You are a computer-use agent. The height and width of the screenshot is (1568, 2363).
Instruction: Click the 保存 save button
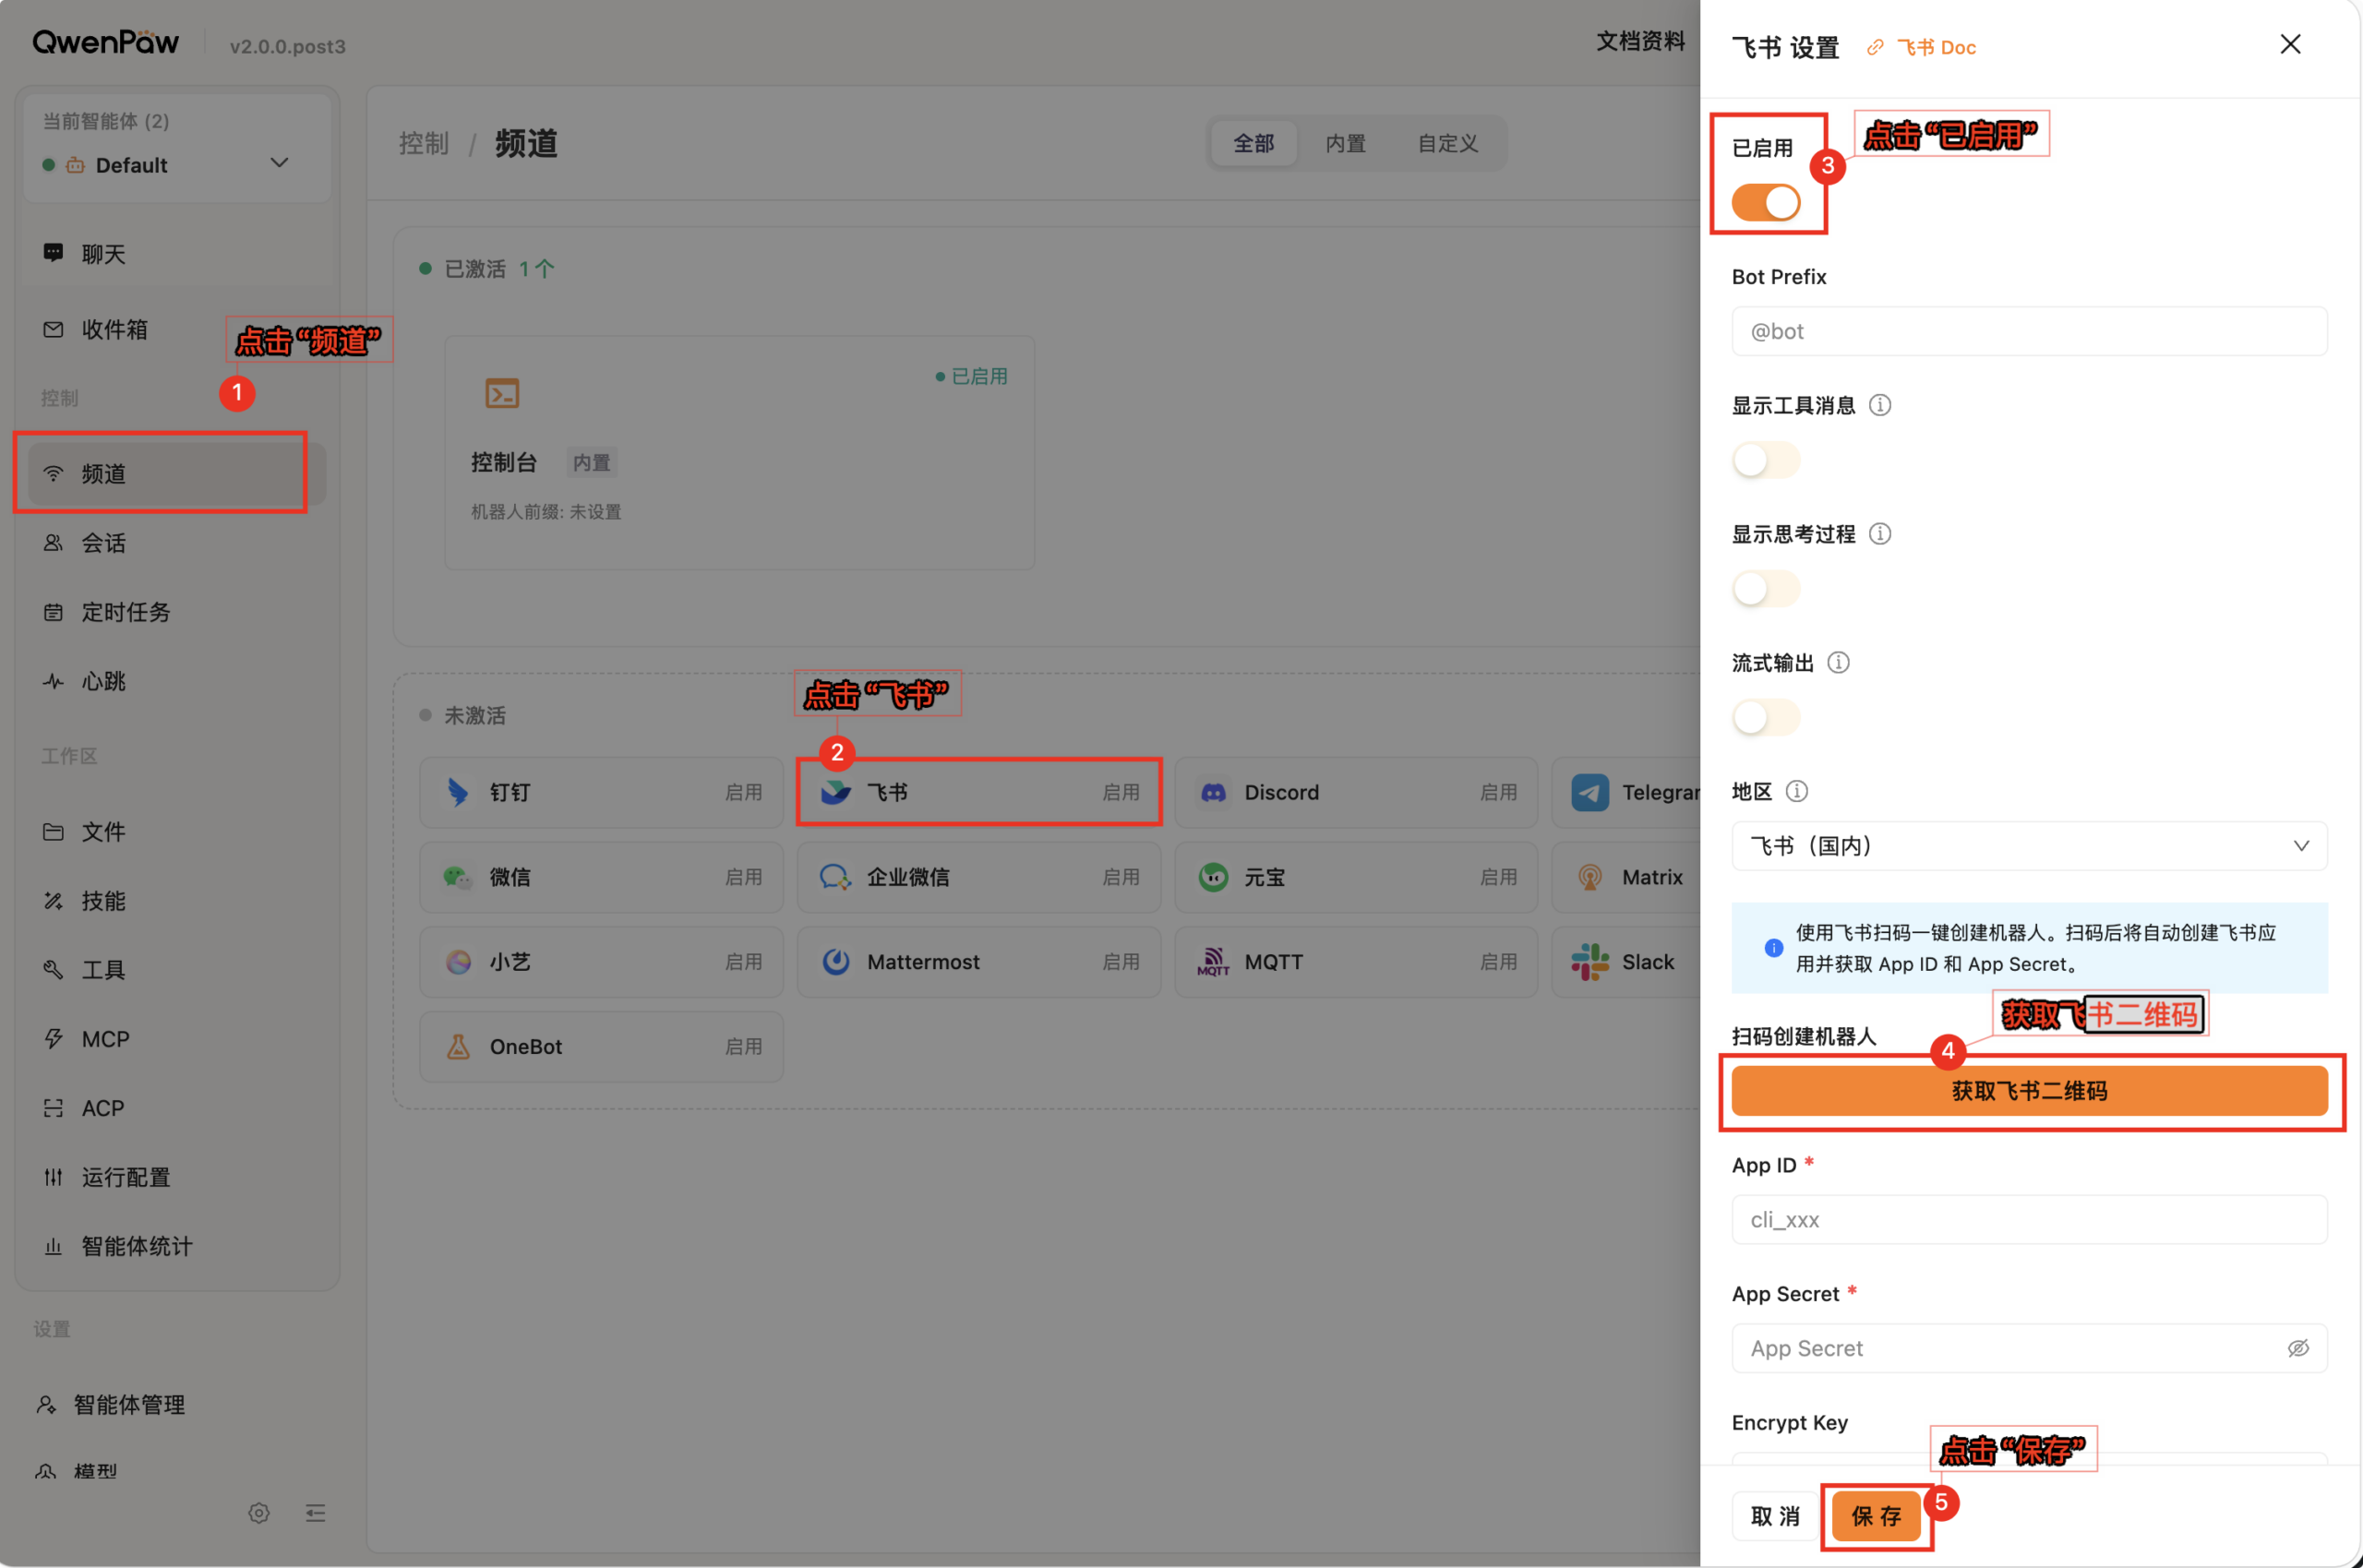tap(1876, 1516)
